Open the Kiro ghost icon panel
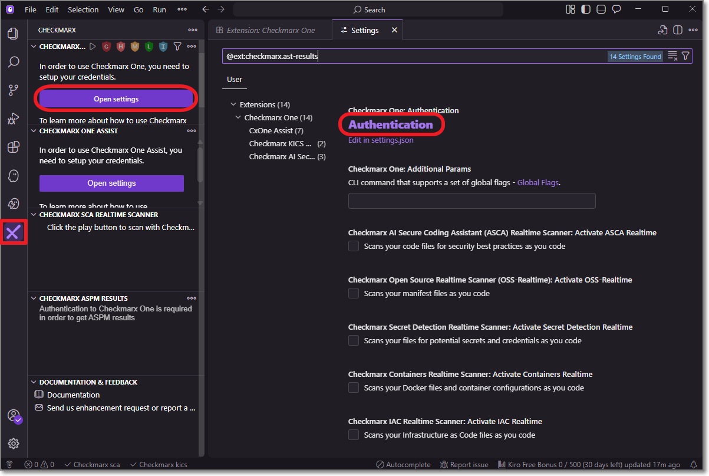The width and height of the screenshot is (709, 476). click(x=13, y=176)
